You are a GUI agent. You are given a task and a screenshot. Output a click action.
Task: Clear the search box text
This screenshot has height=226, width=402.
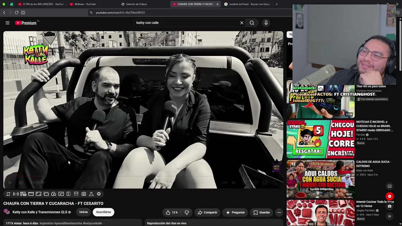coord(242,23)
